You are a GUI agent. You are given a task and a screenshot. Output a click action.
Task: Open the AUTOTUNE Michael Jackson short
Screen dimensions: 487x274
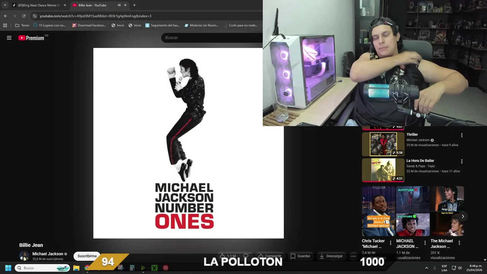[413, 211]
